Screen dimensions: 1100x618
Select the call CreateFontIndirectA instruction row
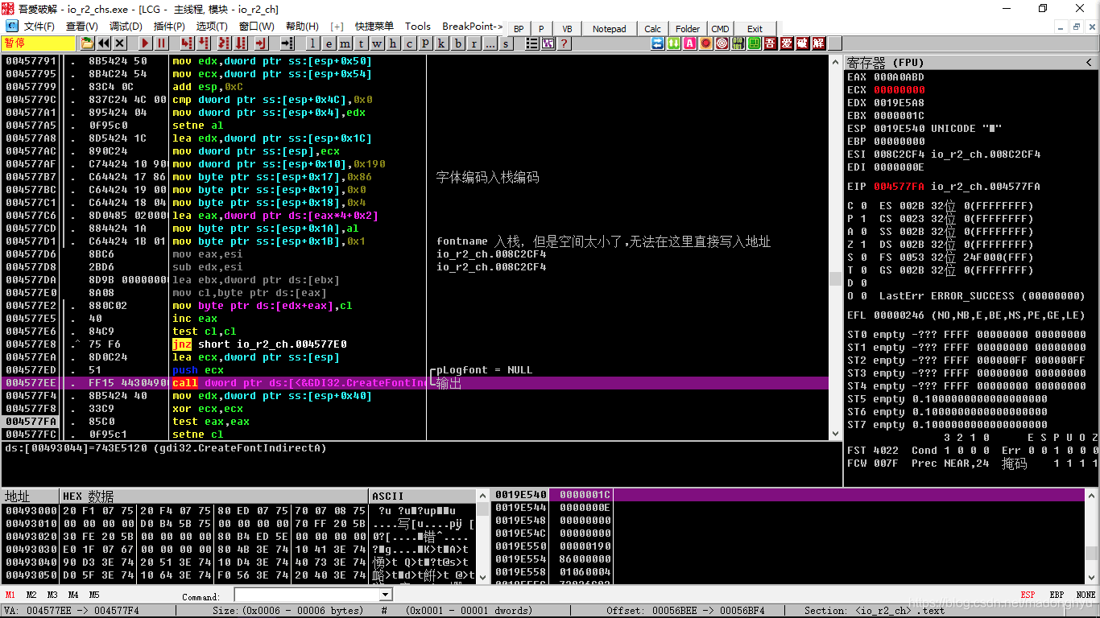(x=415, y=383)
